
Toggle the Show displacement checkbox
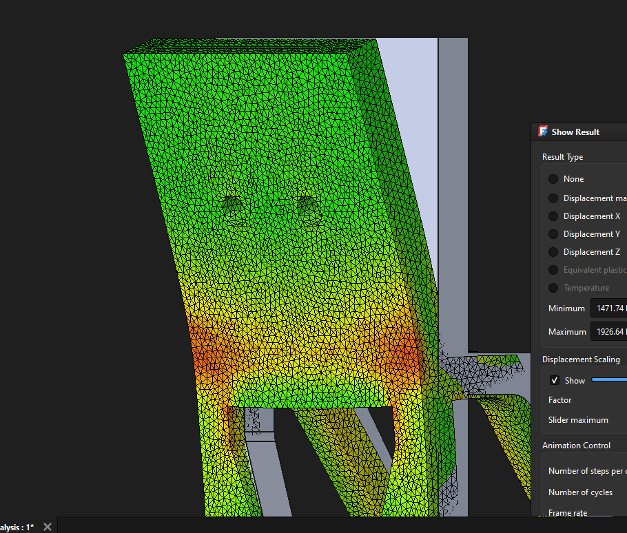(554, 380)
